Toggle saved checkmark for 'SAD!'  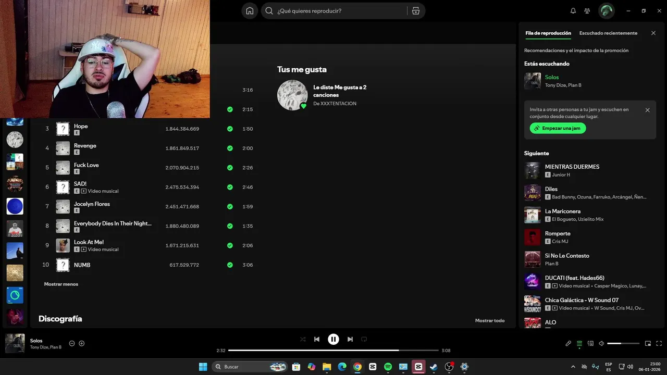(230, 187)
